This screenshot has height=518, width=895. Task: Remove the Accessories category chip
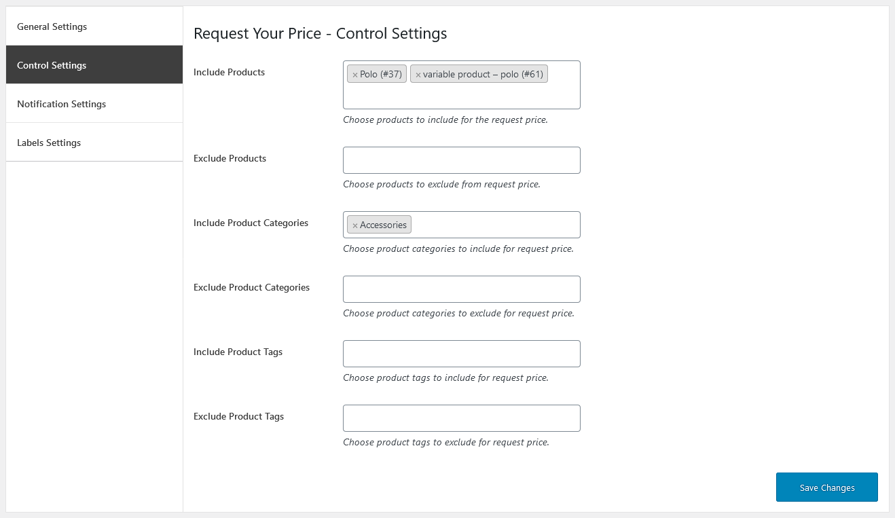point(354,224)
